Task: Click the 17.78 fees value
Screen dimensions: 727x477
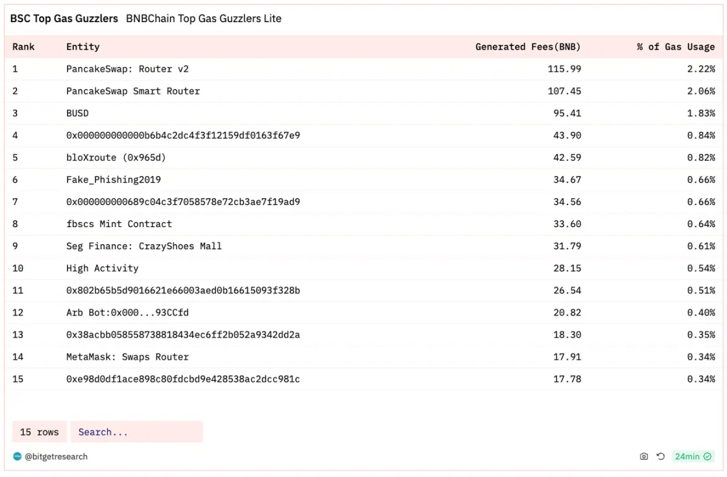Action: point(567,379)
